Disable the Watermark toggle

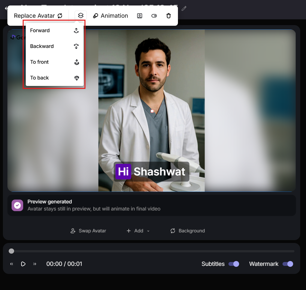tap(288, 264)
